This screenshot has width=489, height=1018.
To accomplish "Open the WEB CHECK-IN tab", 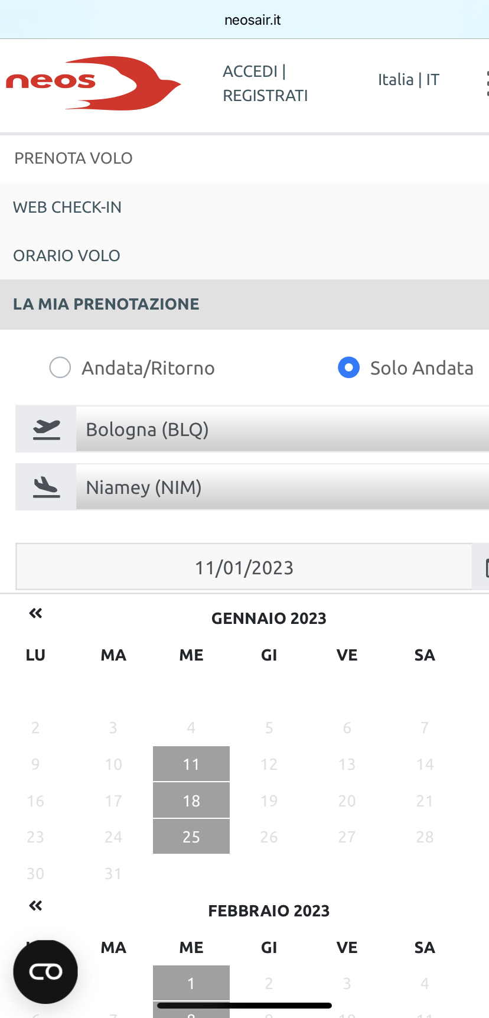I will (67, 207).
